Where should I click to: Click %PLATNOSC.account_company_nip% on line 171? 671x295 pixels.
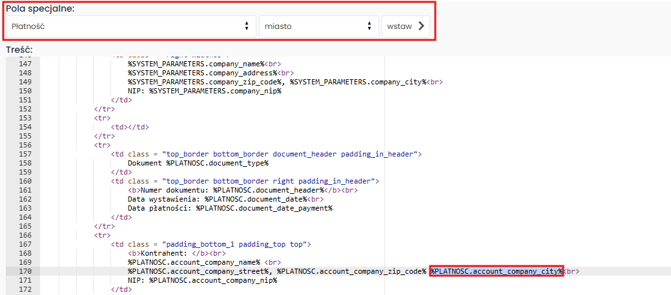[x=214, y=281]
